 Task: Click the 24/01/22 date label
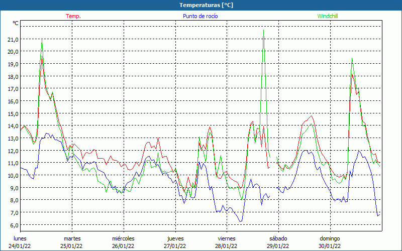coord(20,246)
